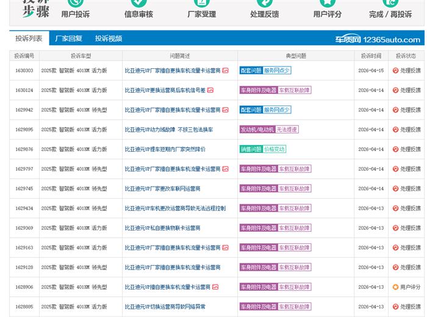Click 车载互联故障 tag in row 1629797

(295, 169)
